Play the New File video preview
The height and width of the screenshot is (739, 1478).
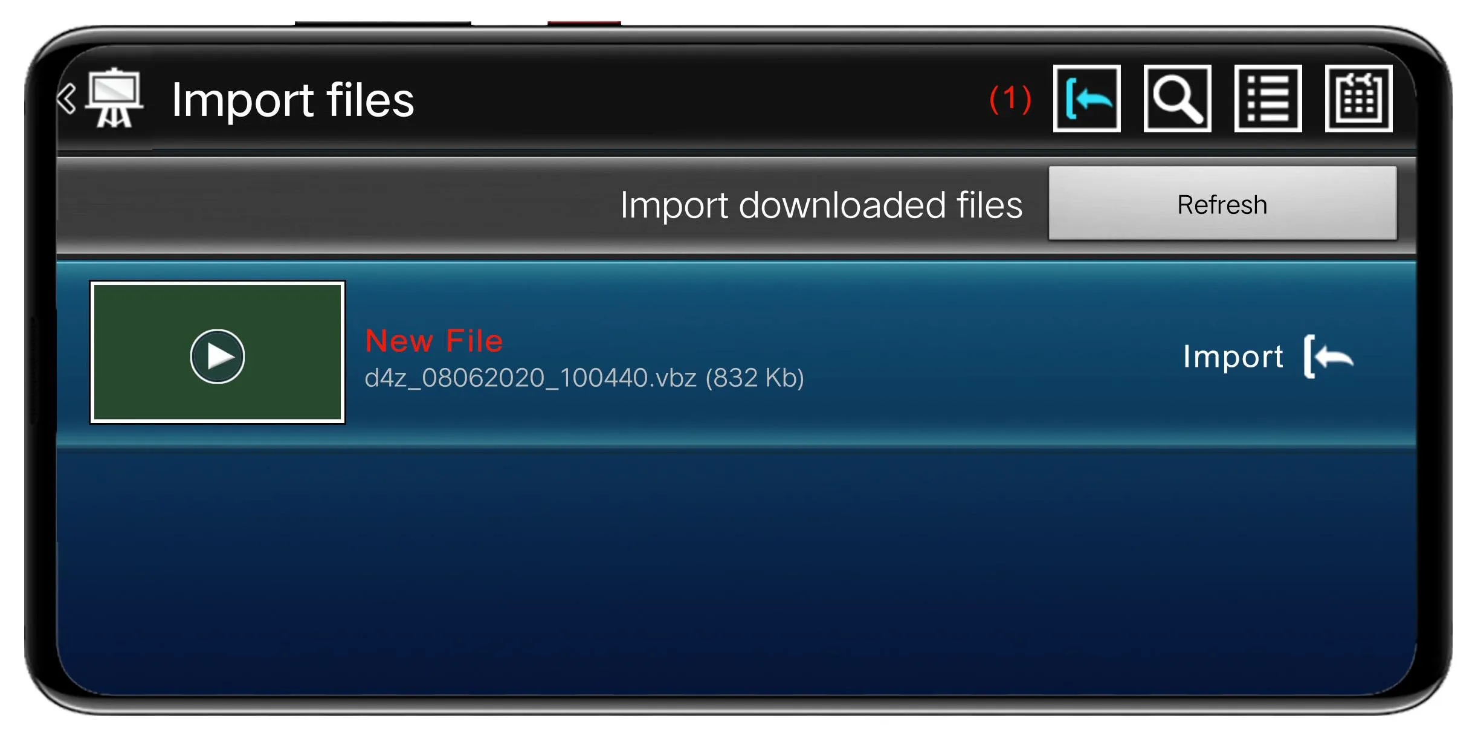[214, 355]
